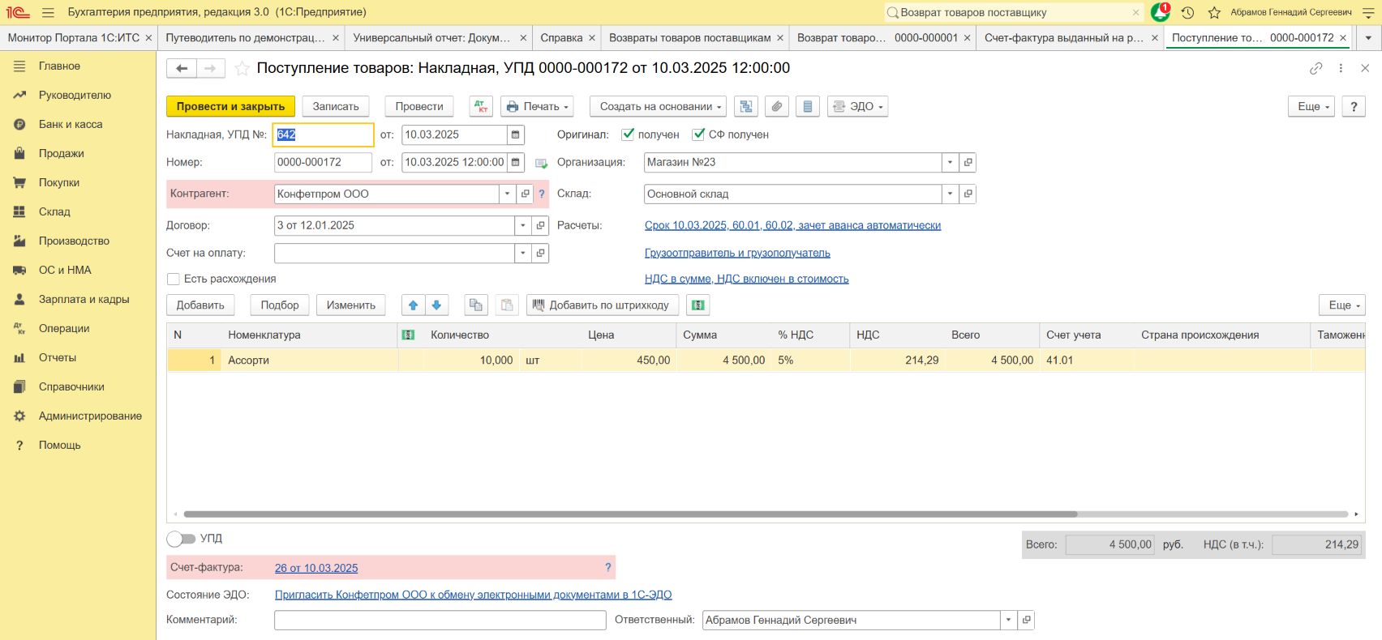The height and width of the screenshot is (640, 1382).
Task: Open the Грузоотправитель и грузополучатель link
Action: click(x=737, y=254)
